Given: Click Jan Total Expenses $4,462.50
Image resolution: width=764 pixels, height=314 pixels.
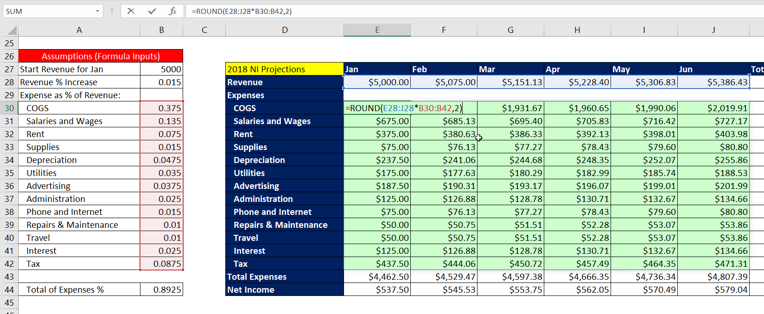Looking at the screenshot, I should coord(377,276).
